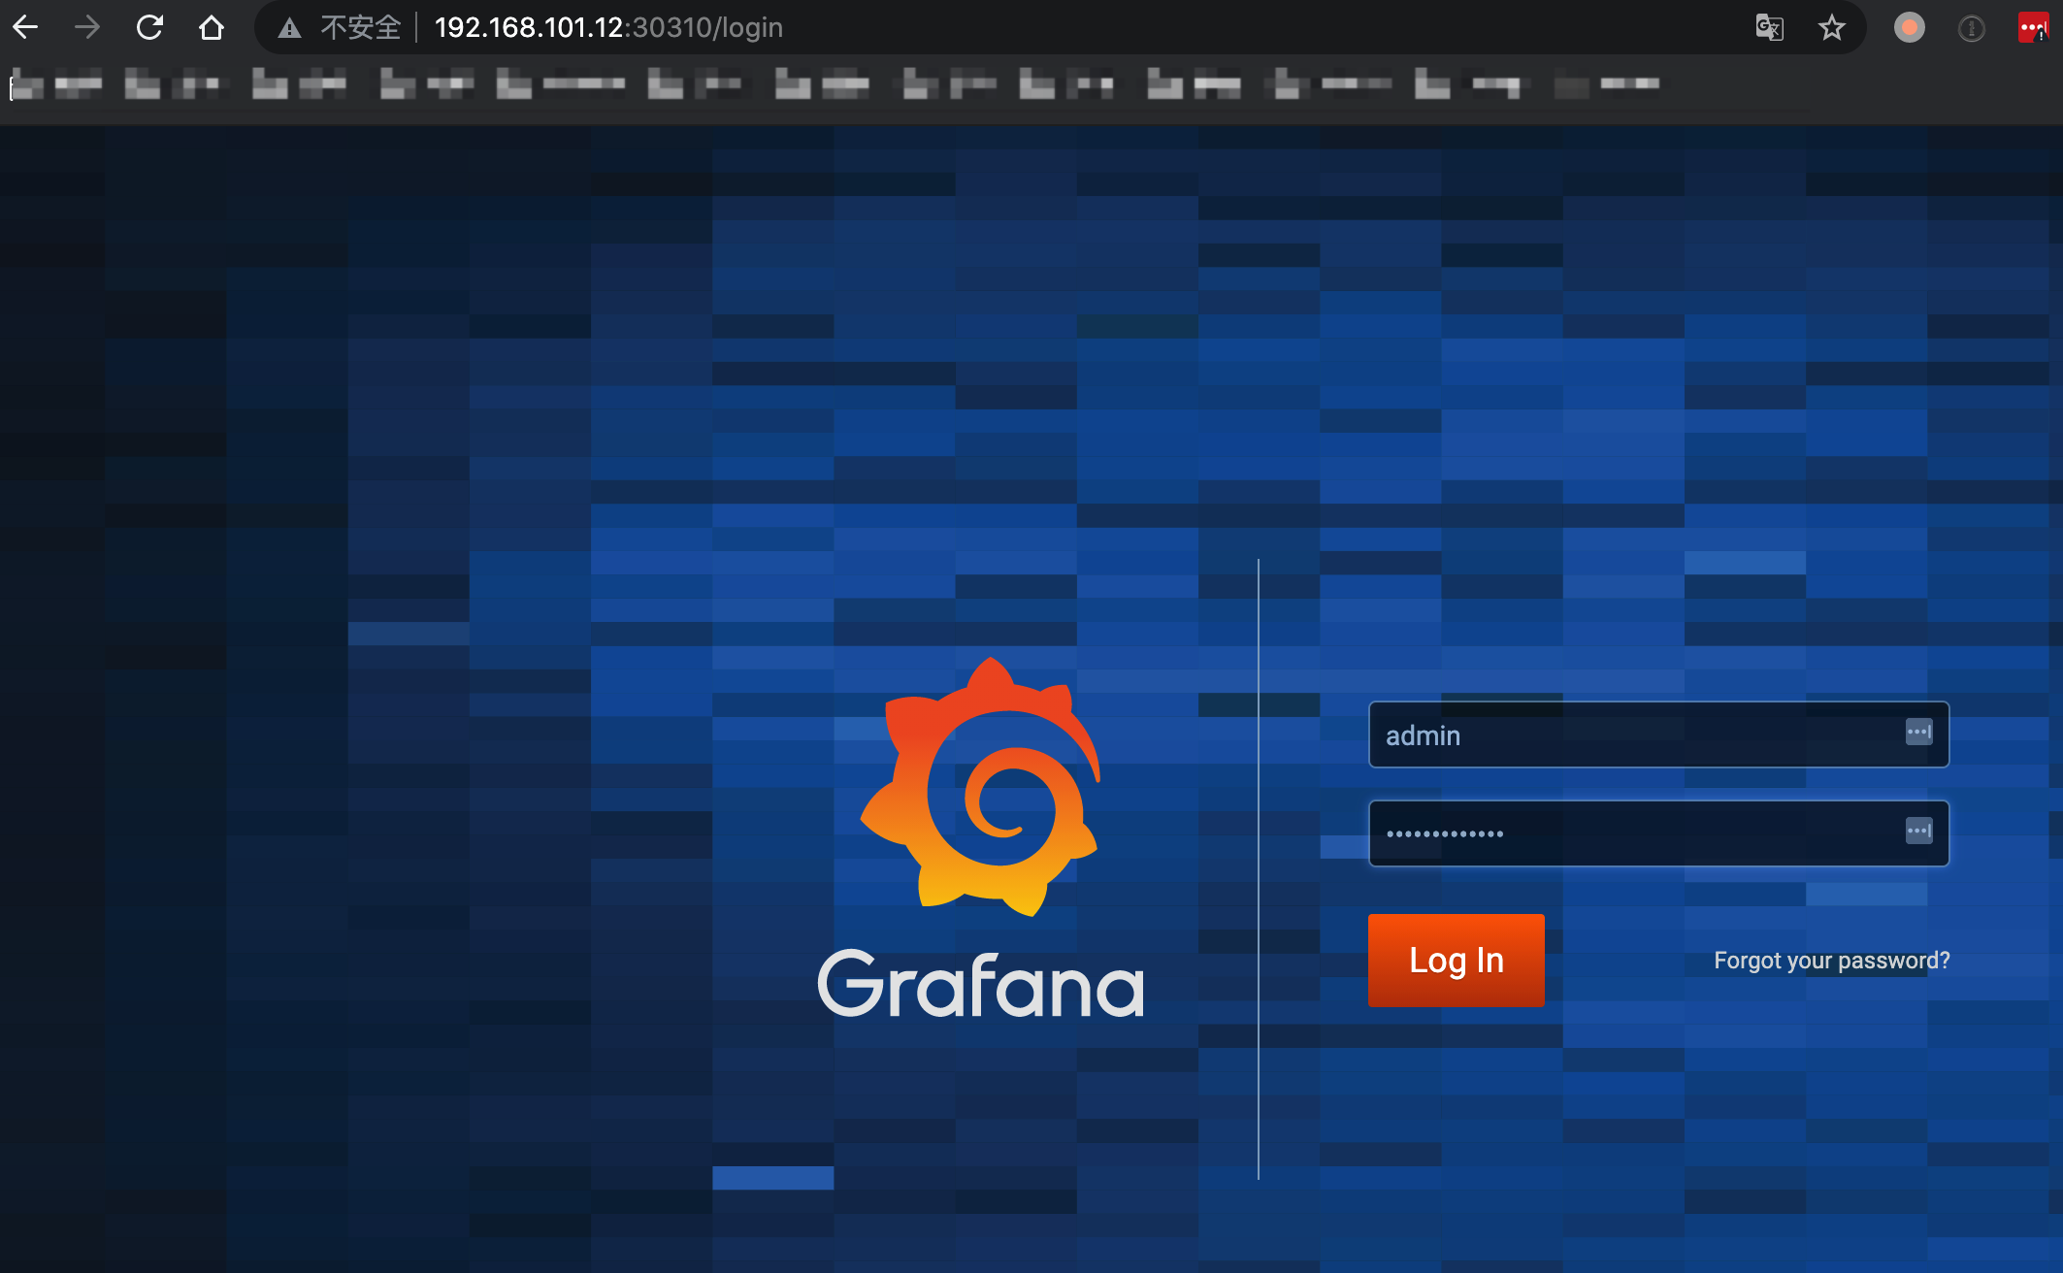Click the Grafana swirl logo
Viewport: 2063px width, 1273px height.
click(982, 788)
